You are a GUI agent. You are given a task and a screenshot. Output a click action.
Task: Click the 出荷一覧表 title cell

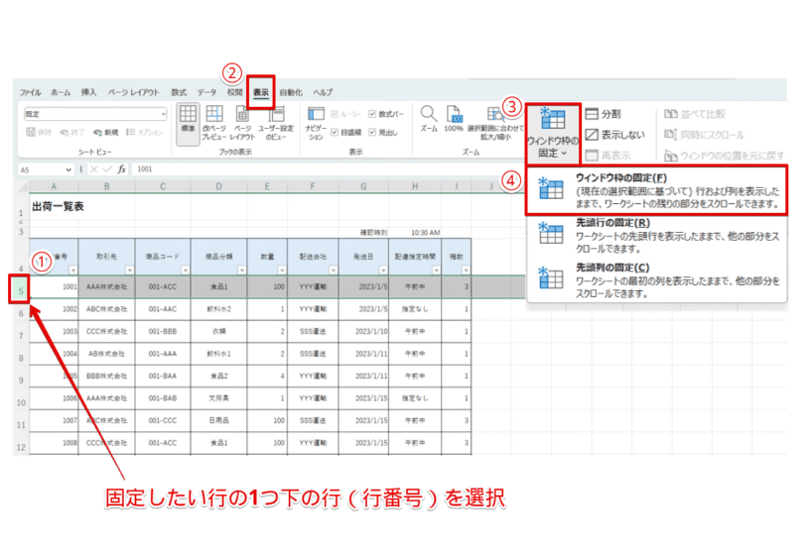[x=58, y=206]
